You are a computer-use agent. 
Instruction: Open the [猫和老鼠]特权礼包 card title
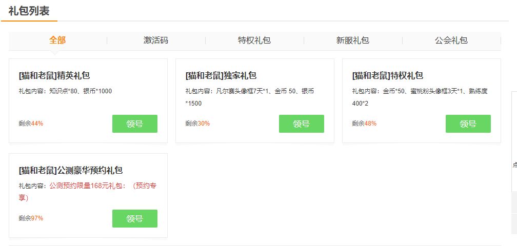(388, 76)
